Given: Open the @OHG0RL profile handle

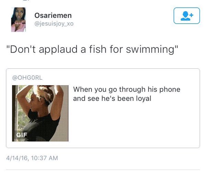Looking at the screenshot, I should [27, 78].
